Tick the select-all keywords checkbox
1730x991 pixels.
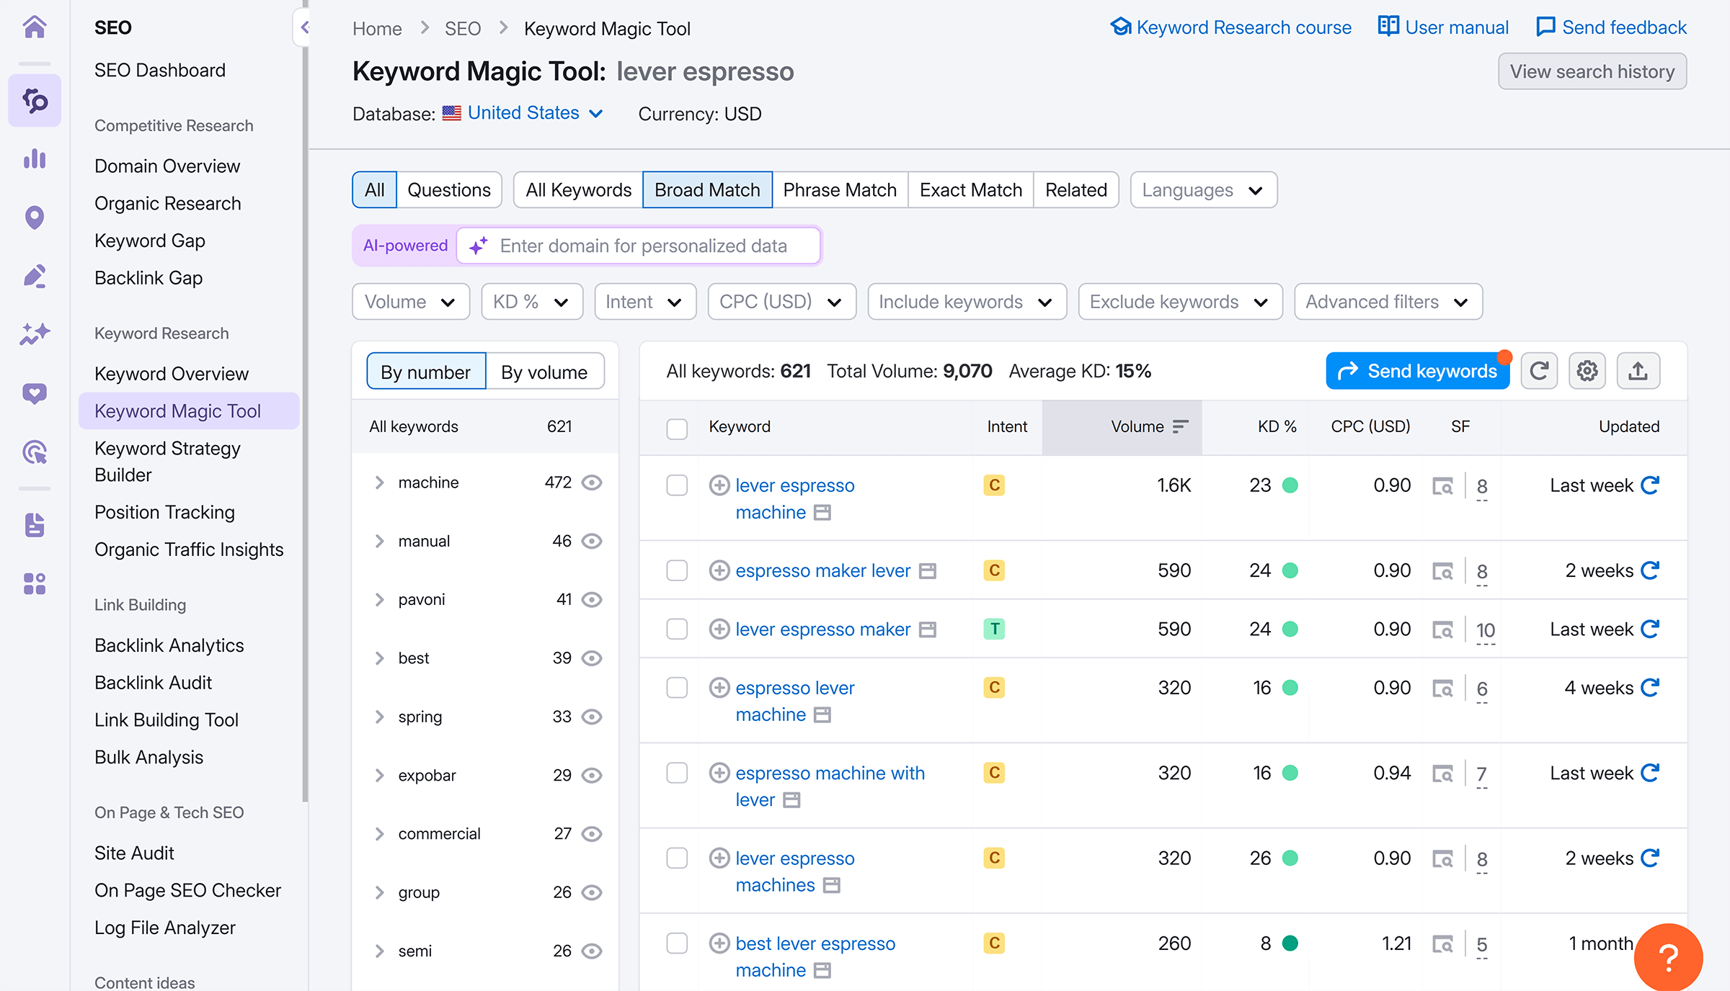point(677,429)
